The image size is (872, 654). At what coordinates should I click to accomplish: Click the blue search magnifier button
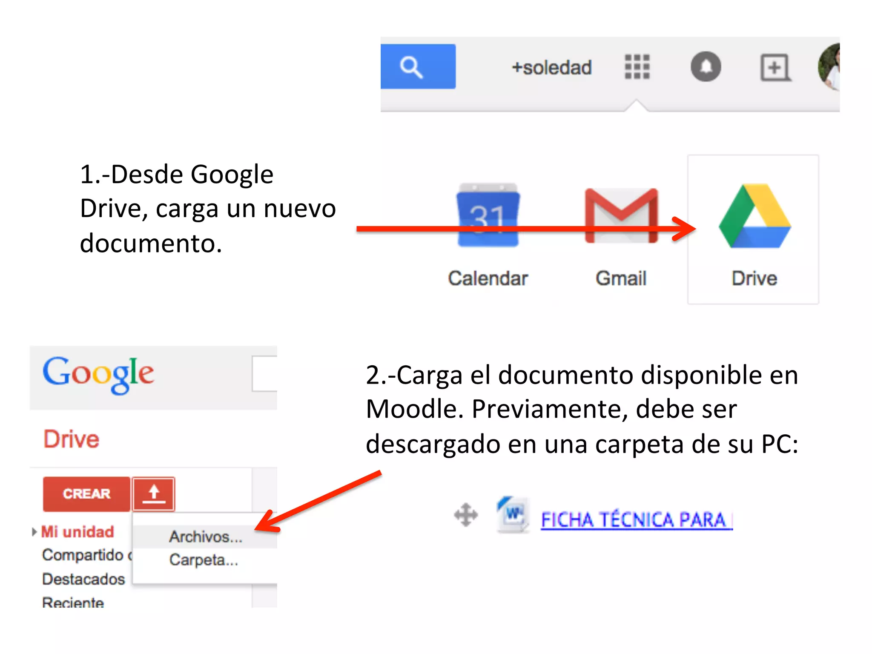[x=418, y=66]
